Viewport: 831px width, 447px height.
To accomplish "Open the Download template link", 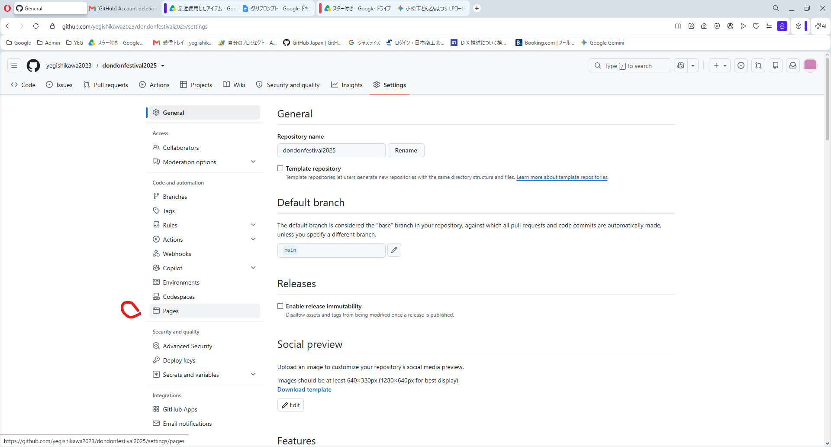I will [x=304, y=389].
